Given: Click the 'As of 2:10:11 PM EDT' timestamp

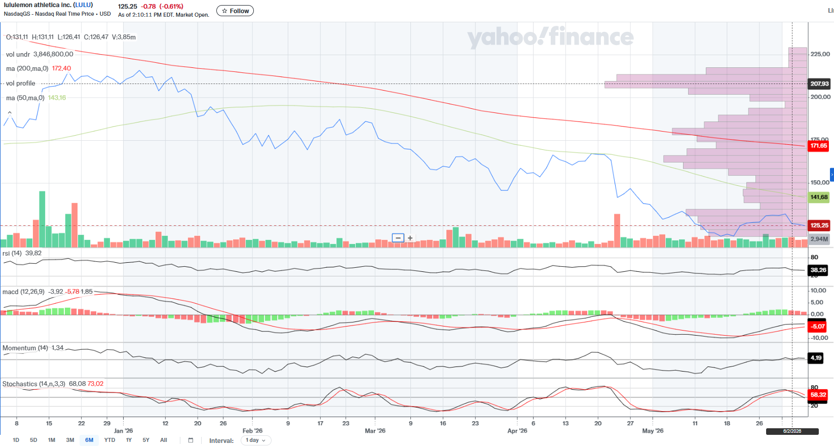Looking at the screenshot, I should pos(146,15).
